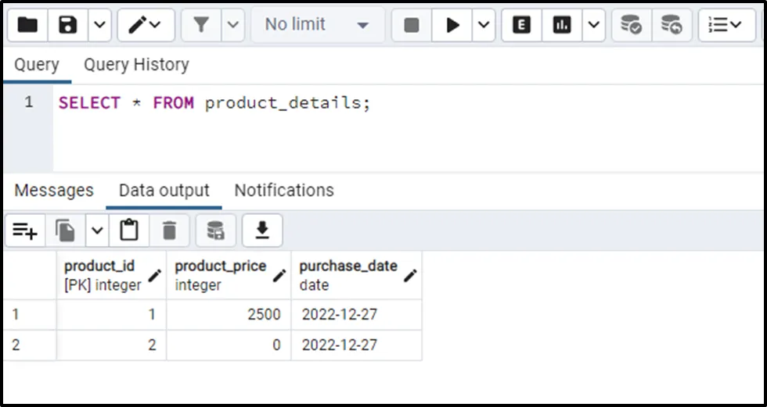Open the No limit rows dropdown
Screen dimensions: 767x407
pyautogui.click(x=317, y=25)
